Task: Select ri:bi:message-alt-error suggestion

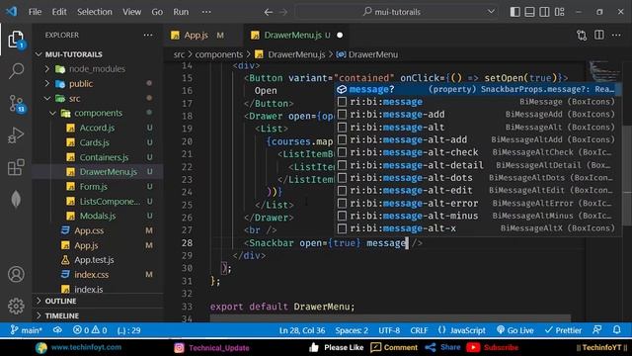Action: [478, 203]
